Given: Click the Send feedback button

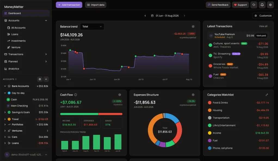Looking at the screenshot, I should point(218,5).
